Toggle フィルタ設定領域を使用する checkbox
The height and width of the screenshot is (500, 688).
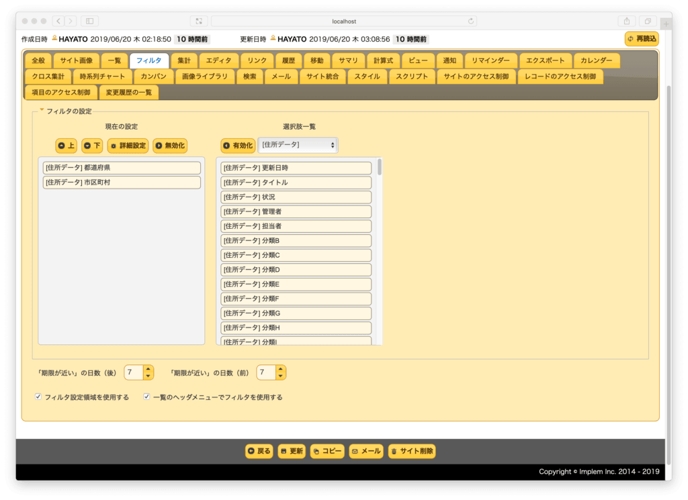click(x=38, y=397)
